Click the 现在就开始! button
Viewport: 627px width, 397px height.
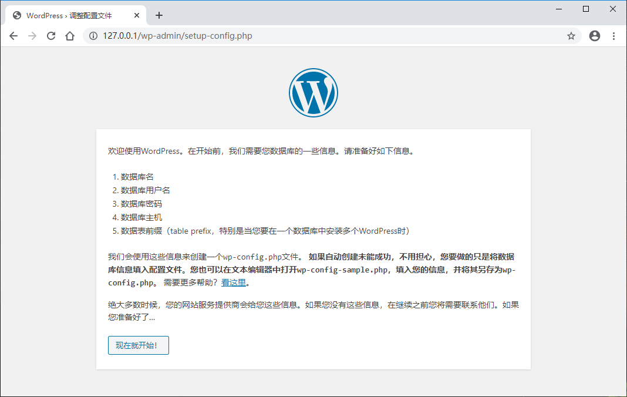coord(139,345)
